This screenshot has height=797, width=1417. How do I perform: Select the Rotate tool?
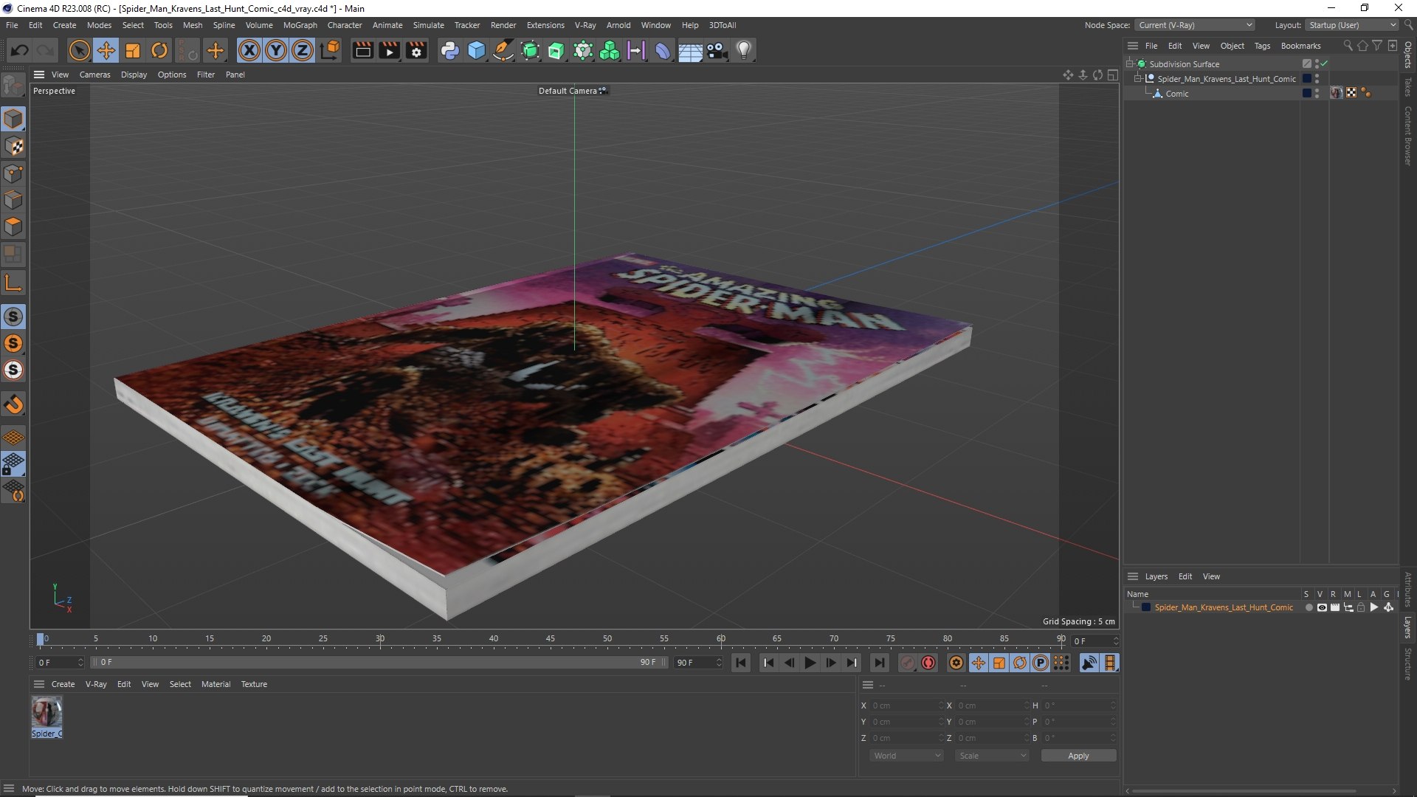(x=159, y=50)
